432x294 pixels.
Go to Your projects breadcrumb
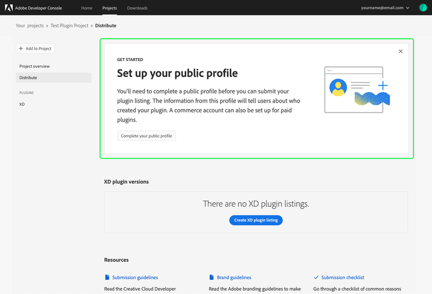point(29,25)
